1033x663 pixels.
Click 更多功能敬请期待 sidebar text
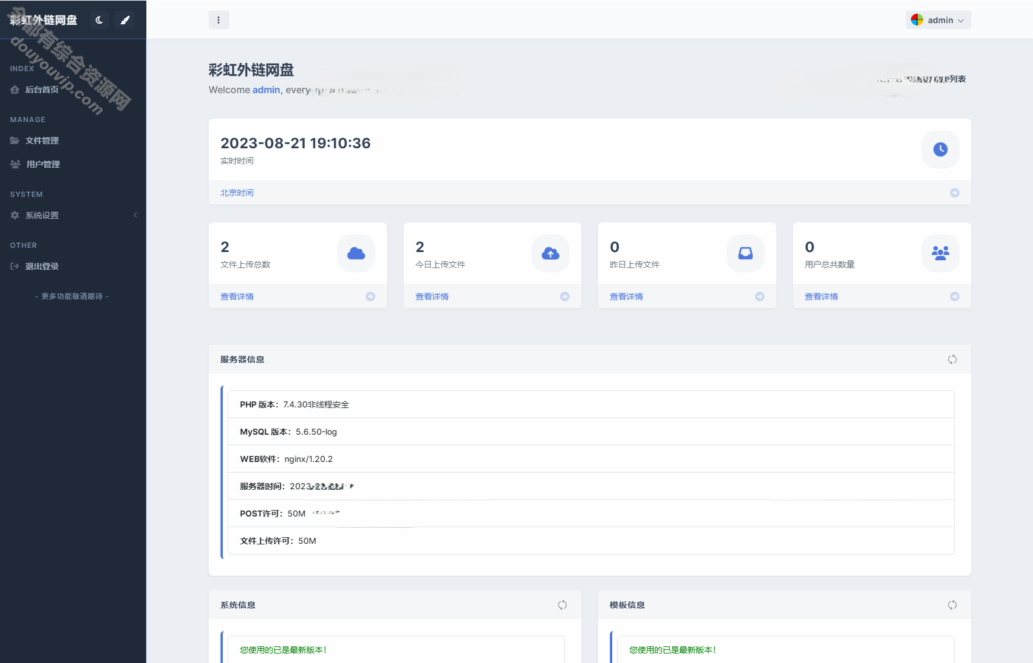[72, 296]
